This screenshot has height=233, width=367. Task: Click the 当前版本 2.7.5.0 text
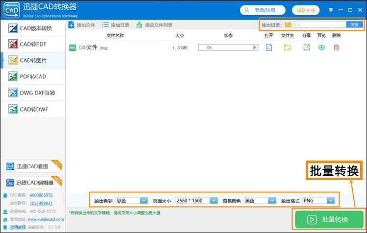pos(44,227)
